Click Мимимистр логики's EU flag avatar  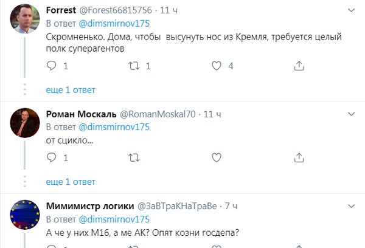(x=25, y=215)
